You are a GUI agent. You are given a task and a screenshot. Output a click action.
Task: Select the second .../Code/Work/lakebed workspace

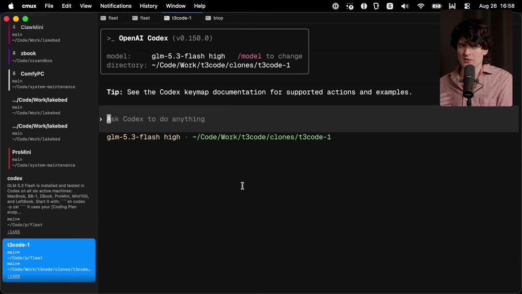50,132
